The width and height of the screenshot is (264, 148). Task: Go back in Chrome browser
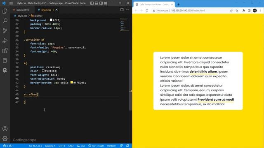pyautogui.click(x=136, y=10)
